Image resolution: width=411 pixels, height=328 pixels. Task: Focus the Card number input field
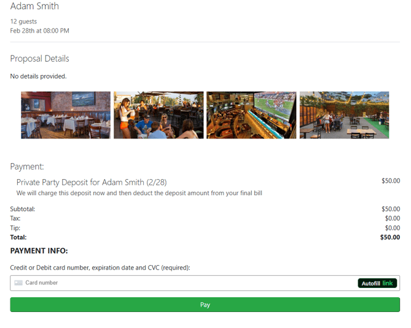tap(184, 283)
